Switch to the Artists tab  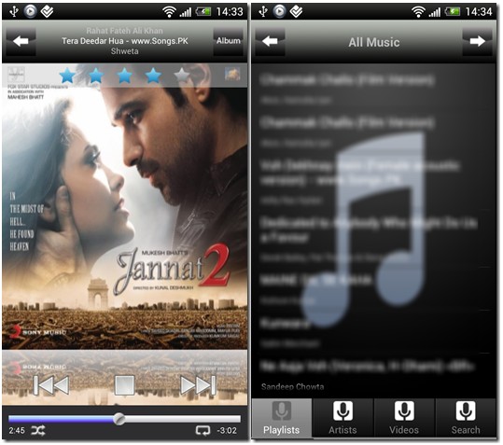342,418
